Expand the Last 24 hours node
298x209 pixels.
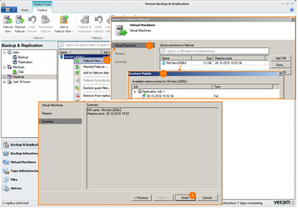4,82
